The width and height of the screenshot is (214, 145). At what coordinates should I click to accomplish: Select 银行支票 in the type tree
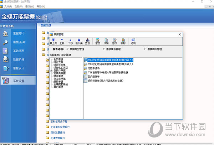point(58,62)
